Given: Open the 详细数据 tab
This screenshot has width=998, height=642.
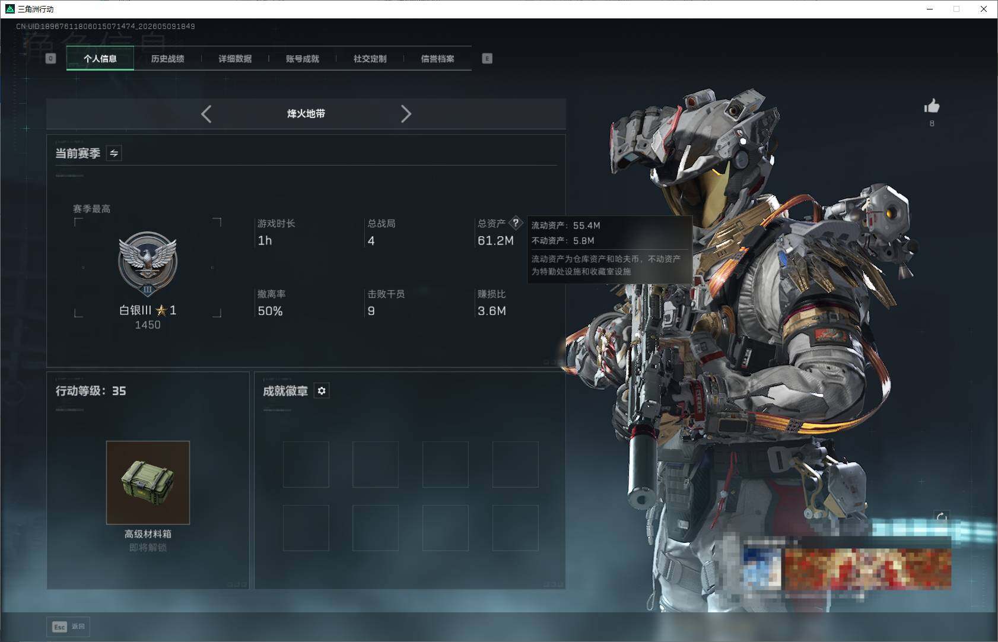Looking at the screenshot, I should coord(235,58).
